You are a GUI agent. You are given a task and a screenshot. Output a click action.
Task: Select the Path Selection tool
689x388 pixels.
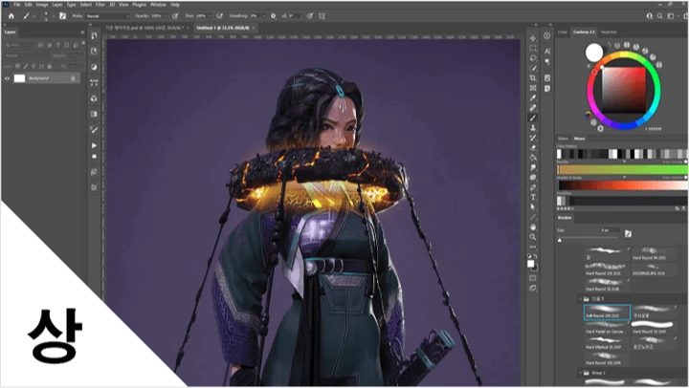coord(533,207)
